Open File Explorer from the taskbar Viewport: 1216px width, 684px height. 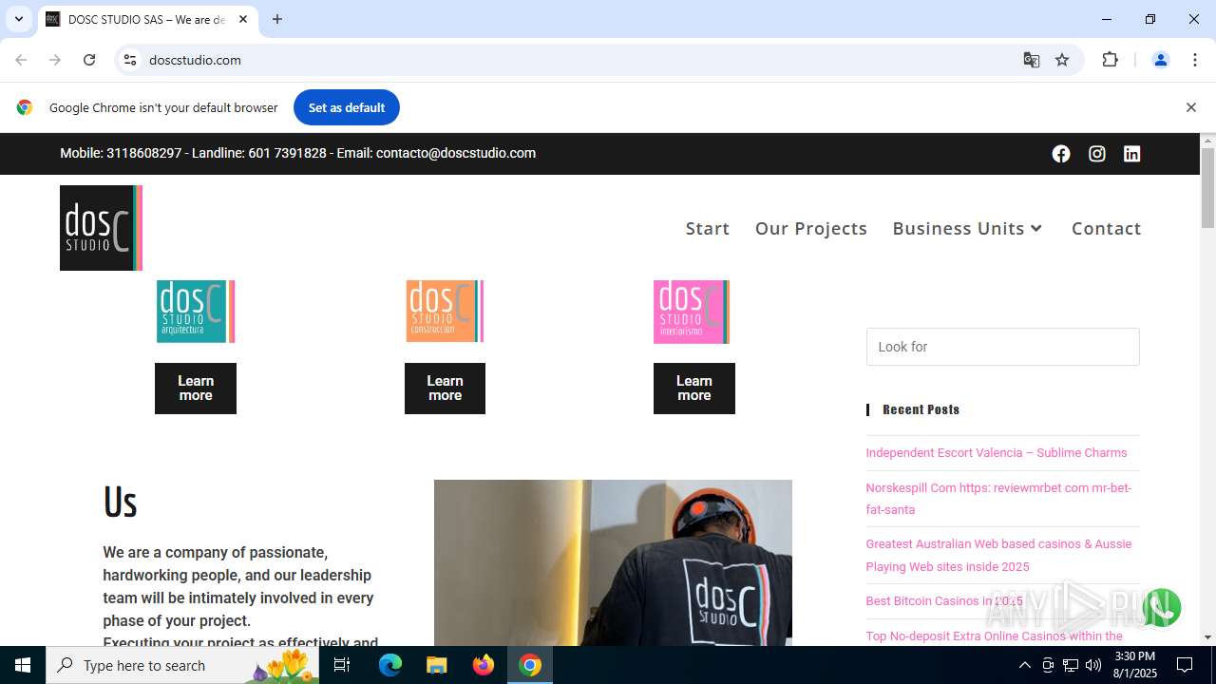436,665
